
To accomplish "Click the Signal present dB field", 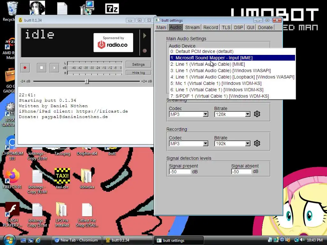I will pyautogui.click(x=180, y=172).
